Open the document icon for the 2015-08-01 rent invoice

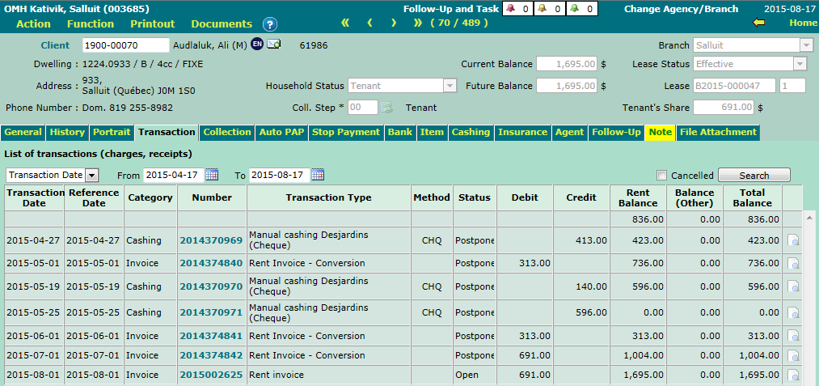pyautogui.click(x=793, y=375)
